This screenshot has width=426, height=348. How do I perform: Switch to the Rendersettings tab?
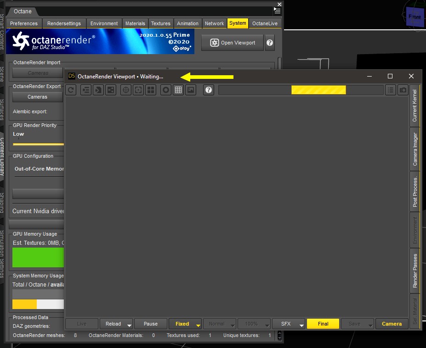64,23
